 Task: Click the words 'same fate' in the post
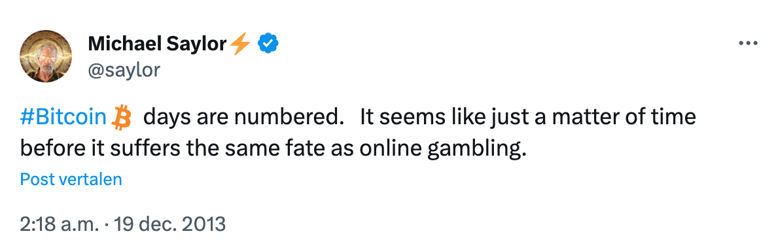tap(275, 148)
